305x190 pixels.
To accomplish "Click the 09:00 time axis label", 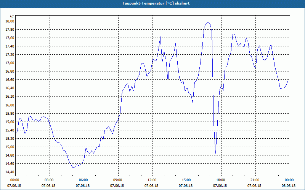I will pos(118,180).
